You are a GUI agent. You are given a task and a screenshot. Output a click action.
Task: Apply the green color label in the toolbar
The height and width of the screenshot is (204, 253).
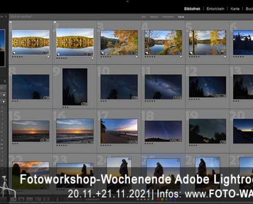pyautogui.click(x=167, y=199)
